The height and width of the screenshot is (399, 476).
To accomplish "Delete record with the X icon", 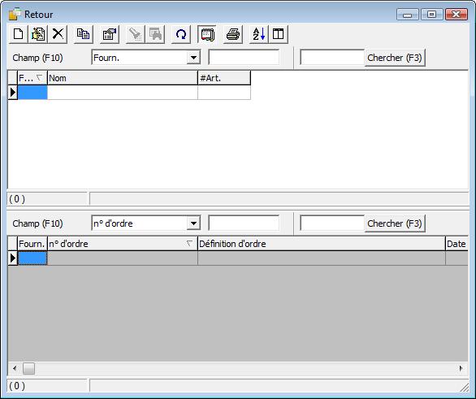I will 58,33.
